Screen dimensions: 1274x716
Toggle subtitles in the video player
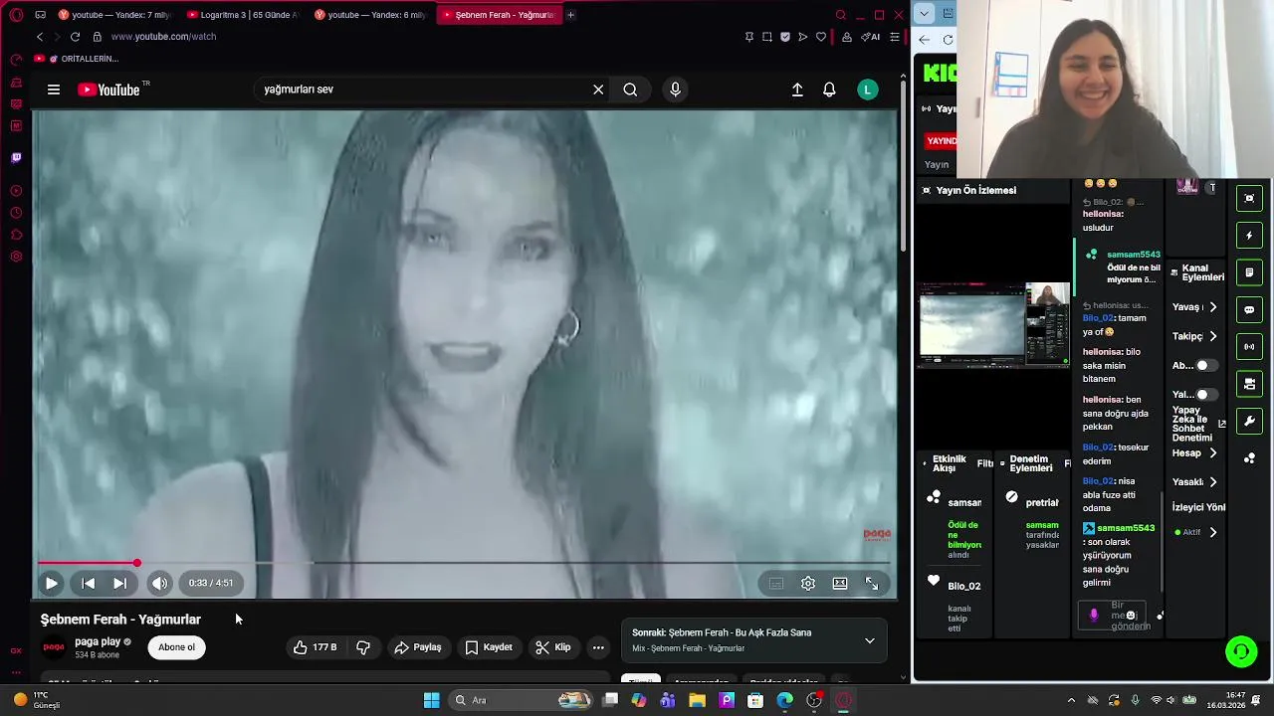(776, 584)
